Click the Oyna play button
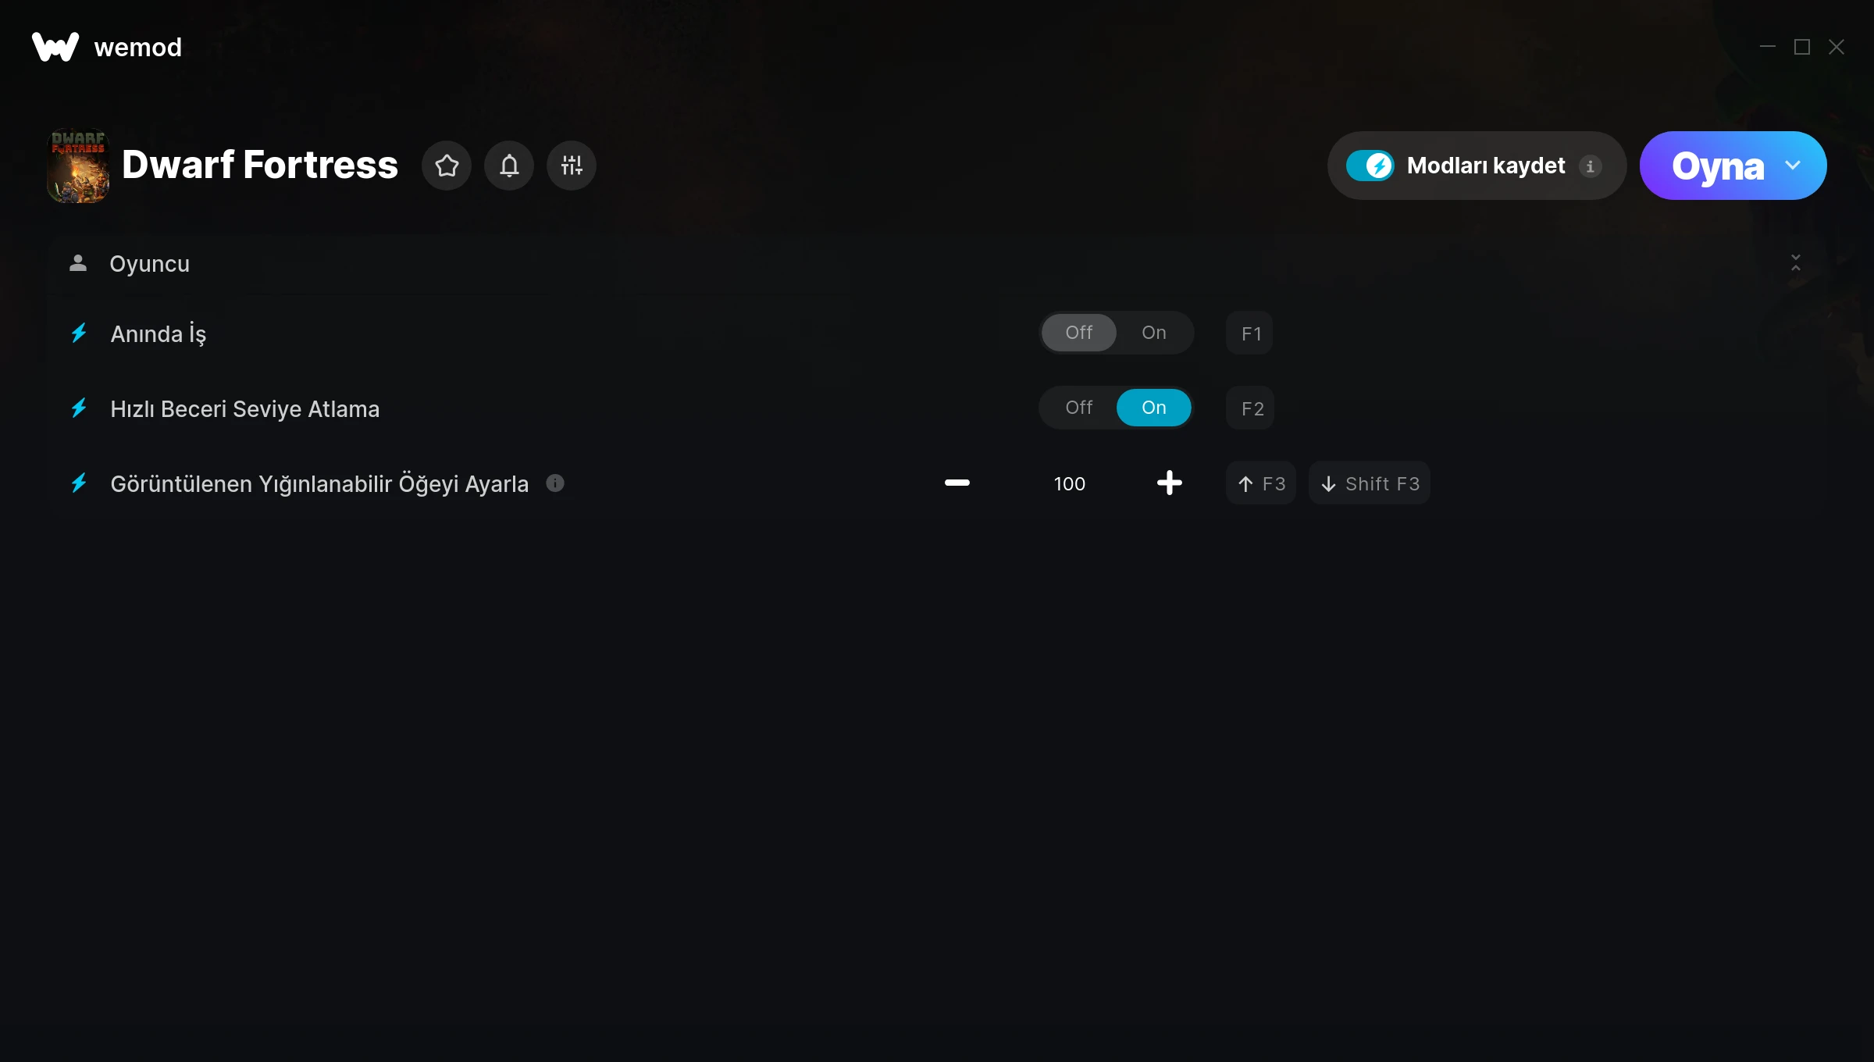 [1718, 166]
